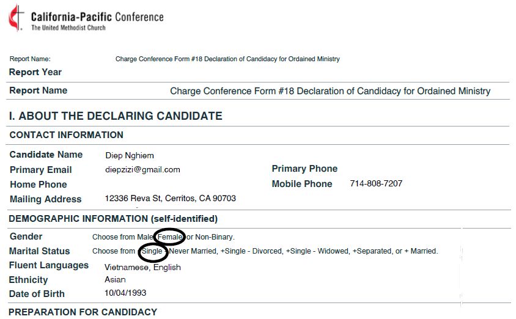Click the large Report Name form title text
Viewport: 516px width, 319px height.
tap(330, 91)
